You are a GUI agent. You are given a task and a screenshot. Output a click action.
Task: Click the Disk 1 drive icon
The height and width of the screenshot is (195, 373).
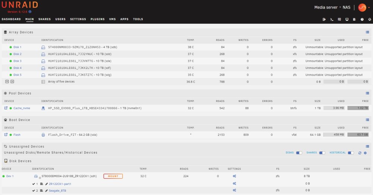point(43,47)
